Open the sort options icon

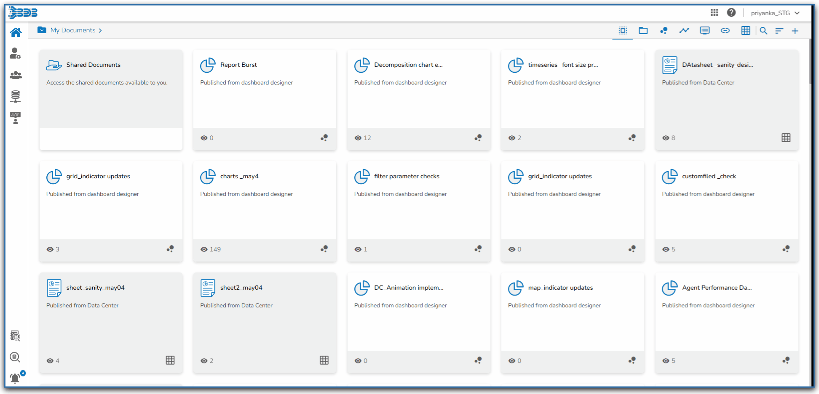779,31
